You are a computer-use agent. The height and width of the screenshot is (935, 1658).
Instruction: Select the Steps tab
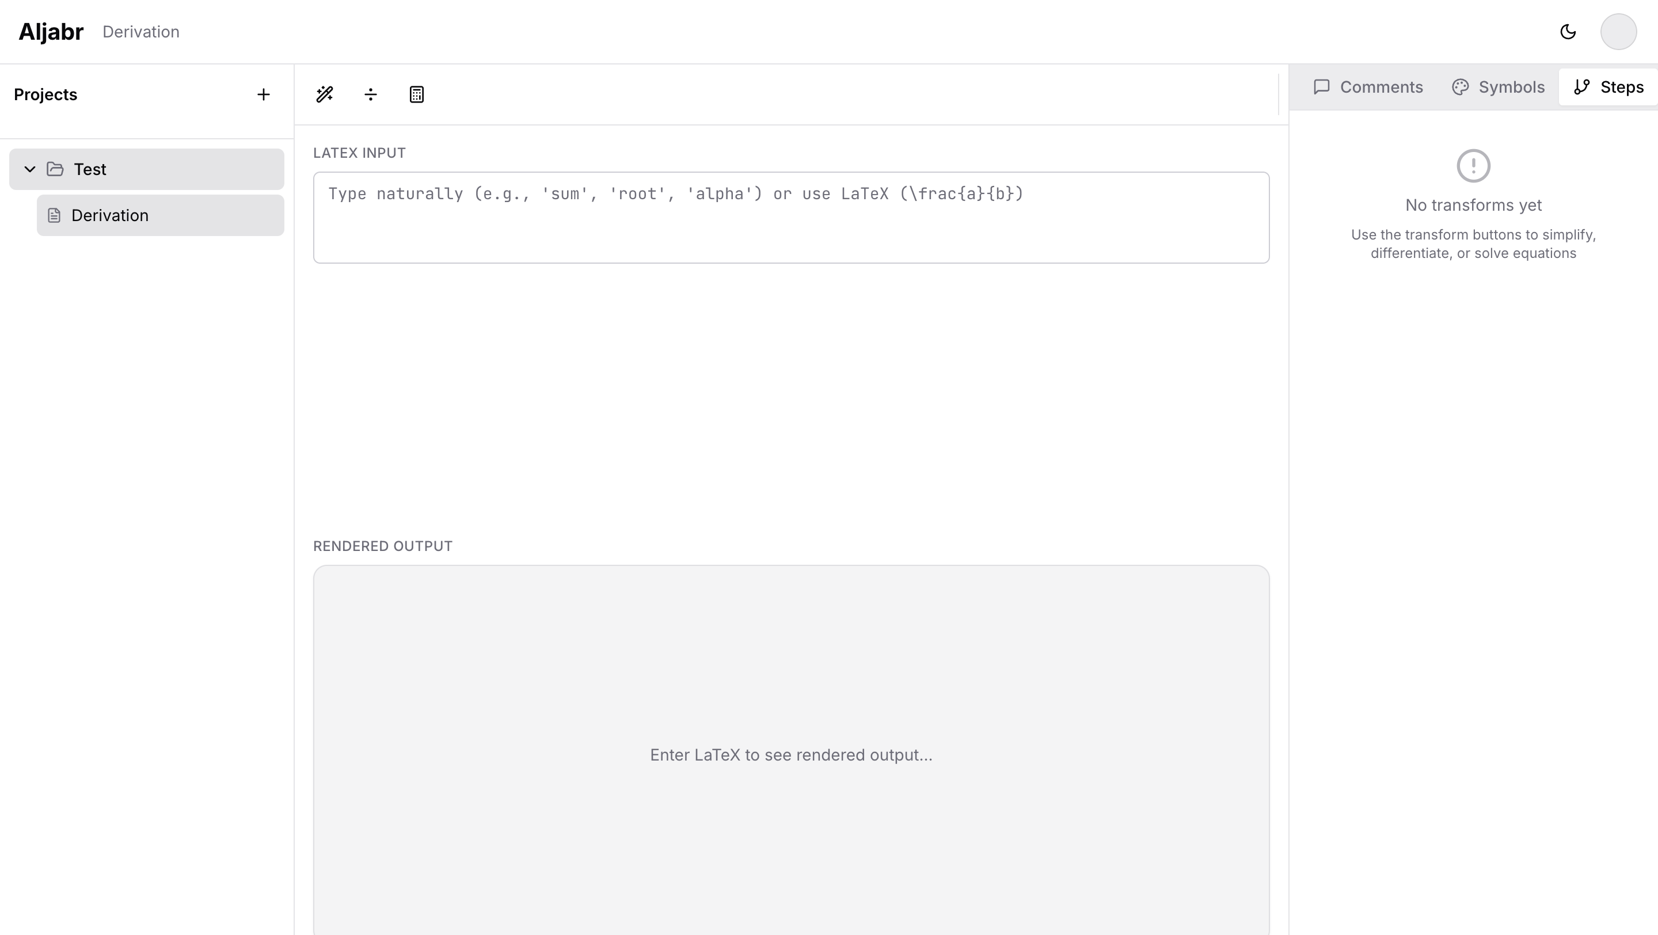click(x=1607, y=87)
